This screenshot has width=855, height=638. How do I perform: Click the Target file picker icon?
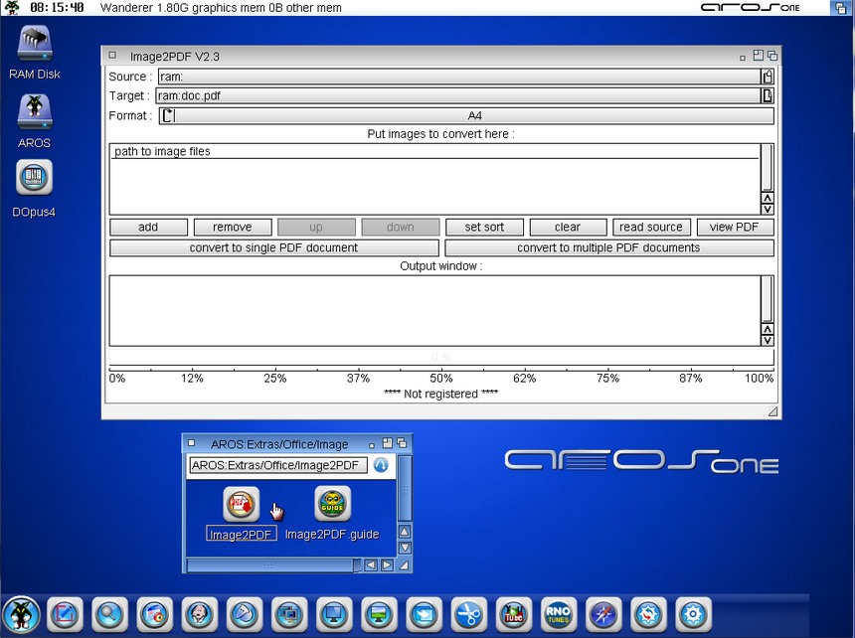click(x=768, y=96)
